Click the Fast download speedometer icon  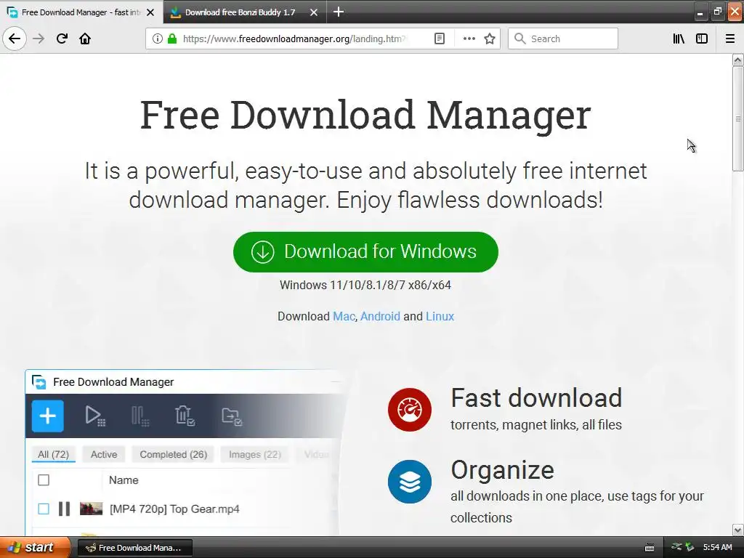[410, 410]
